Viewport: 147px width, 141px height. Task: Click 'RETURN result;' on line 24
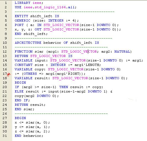(x=30, y=105)
